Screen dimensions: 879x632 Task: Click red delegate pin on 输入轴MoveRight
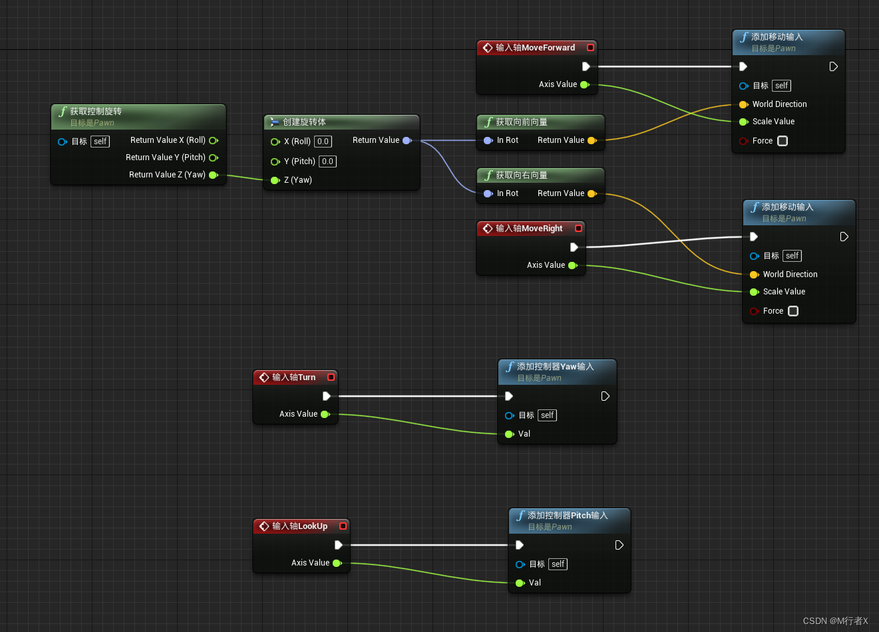coord(578,229)
